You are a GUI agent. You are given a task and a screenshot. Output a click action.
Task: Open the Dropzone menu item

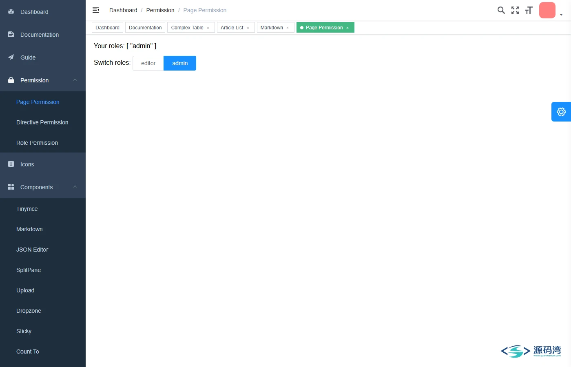[43, 311]
